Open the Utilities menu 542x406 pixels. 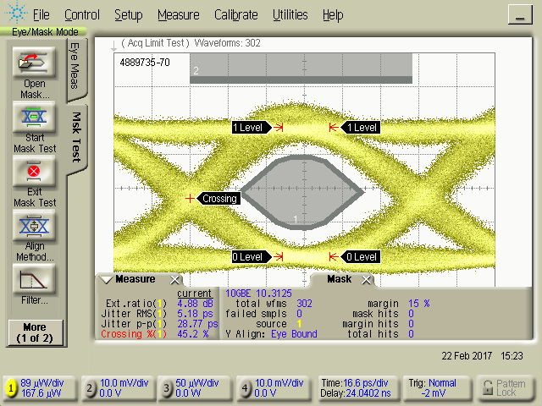[290, 15]
